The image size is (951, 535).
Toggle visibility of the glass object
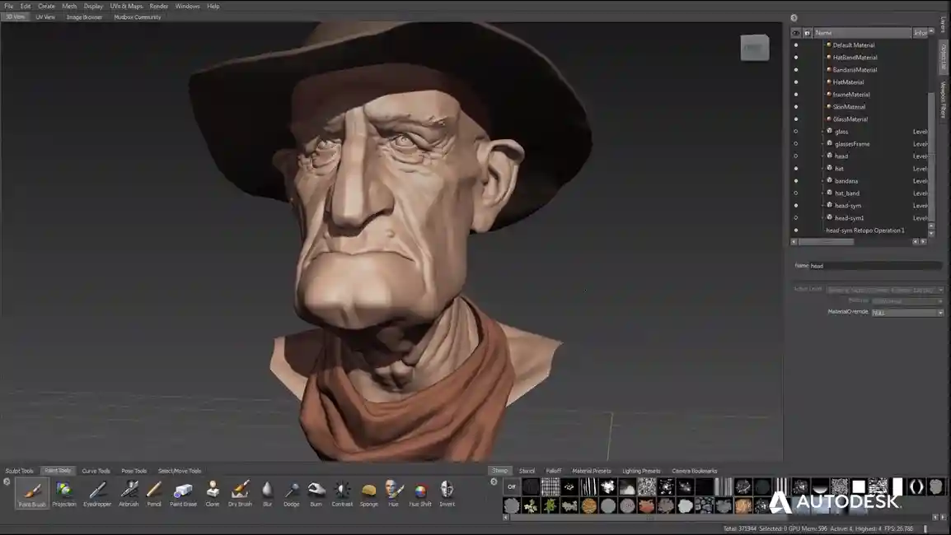coord(795,132)
